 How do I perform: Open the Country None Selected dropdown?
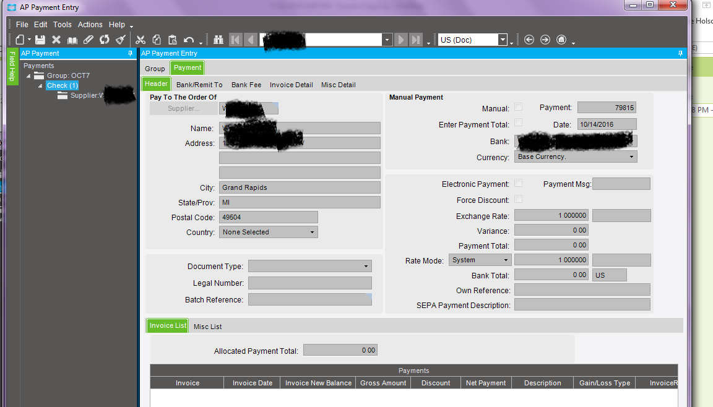pyautogui.click(x=312, y=232)
